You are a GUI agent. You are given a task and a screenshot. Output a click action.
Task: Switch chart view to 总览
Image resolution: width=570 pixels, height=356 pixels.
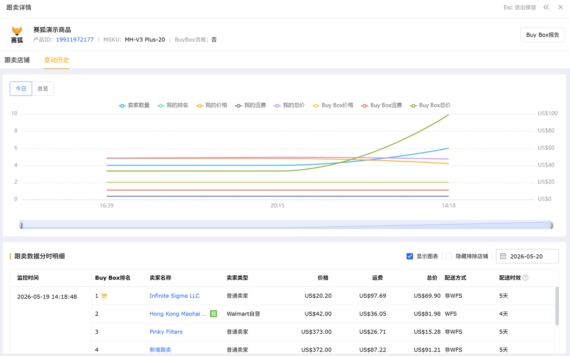coord(43,89)
